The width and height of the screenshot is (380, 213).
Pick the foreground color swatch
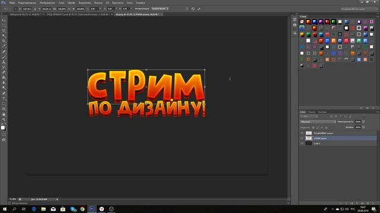click(2, 128)
